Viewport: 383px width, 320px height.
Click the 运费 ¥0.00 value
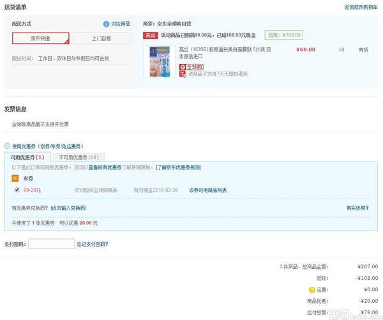371,289
